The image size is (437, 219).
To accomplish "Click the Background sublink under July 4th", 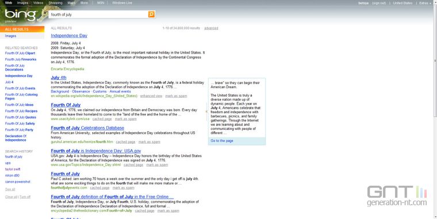I will point(60,91).
